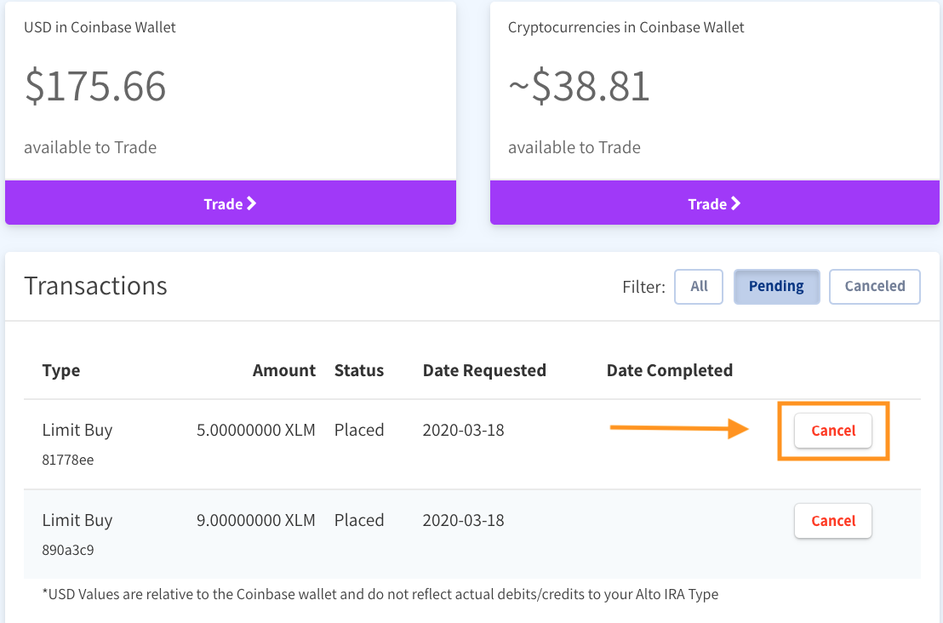Viewport: 943px width, 623px height.
Task: Click the USD Values footnote
Action: pyautogui.click(x=380, y=595)
